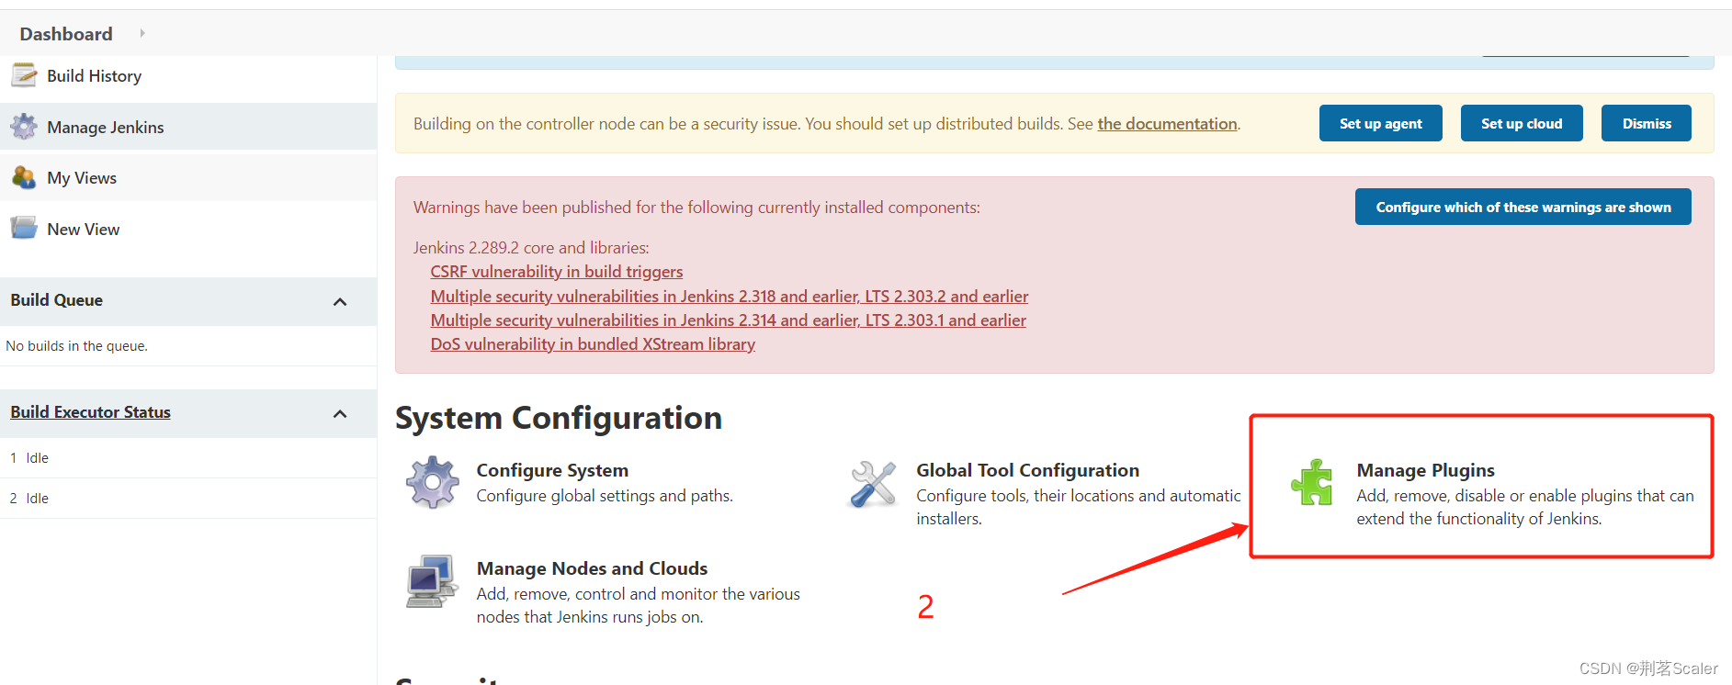Click the My Views people icon
1732x685 pixels.
pyautogui.click(x=24, y=177)
